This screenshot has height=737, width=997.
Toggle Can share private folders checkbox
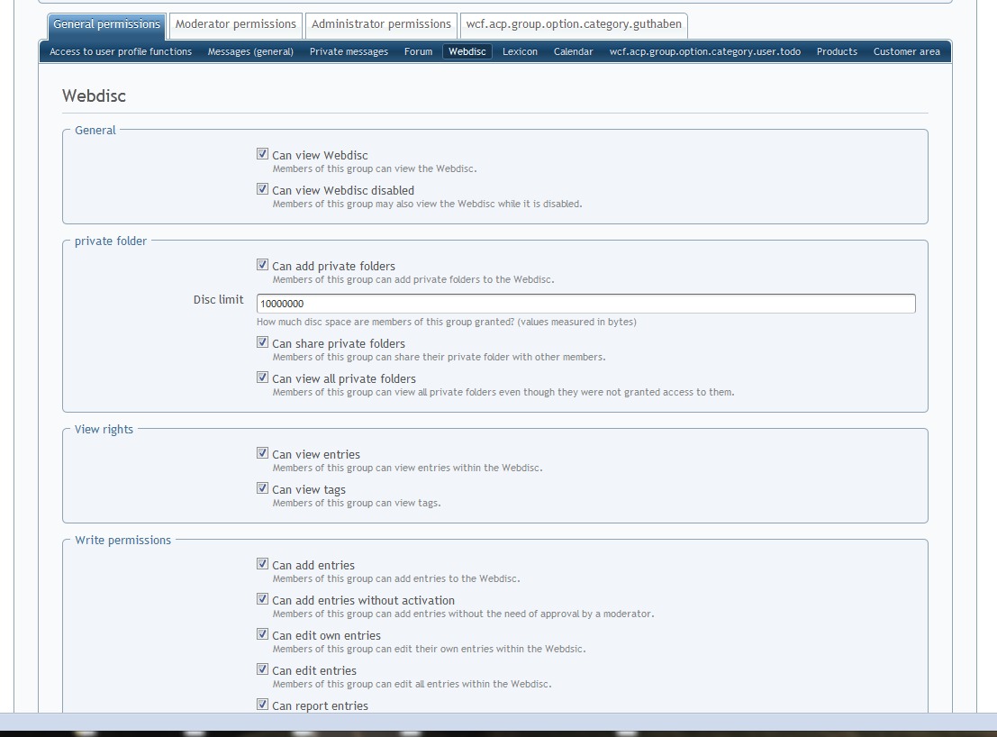[x=263, y=343]
